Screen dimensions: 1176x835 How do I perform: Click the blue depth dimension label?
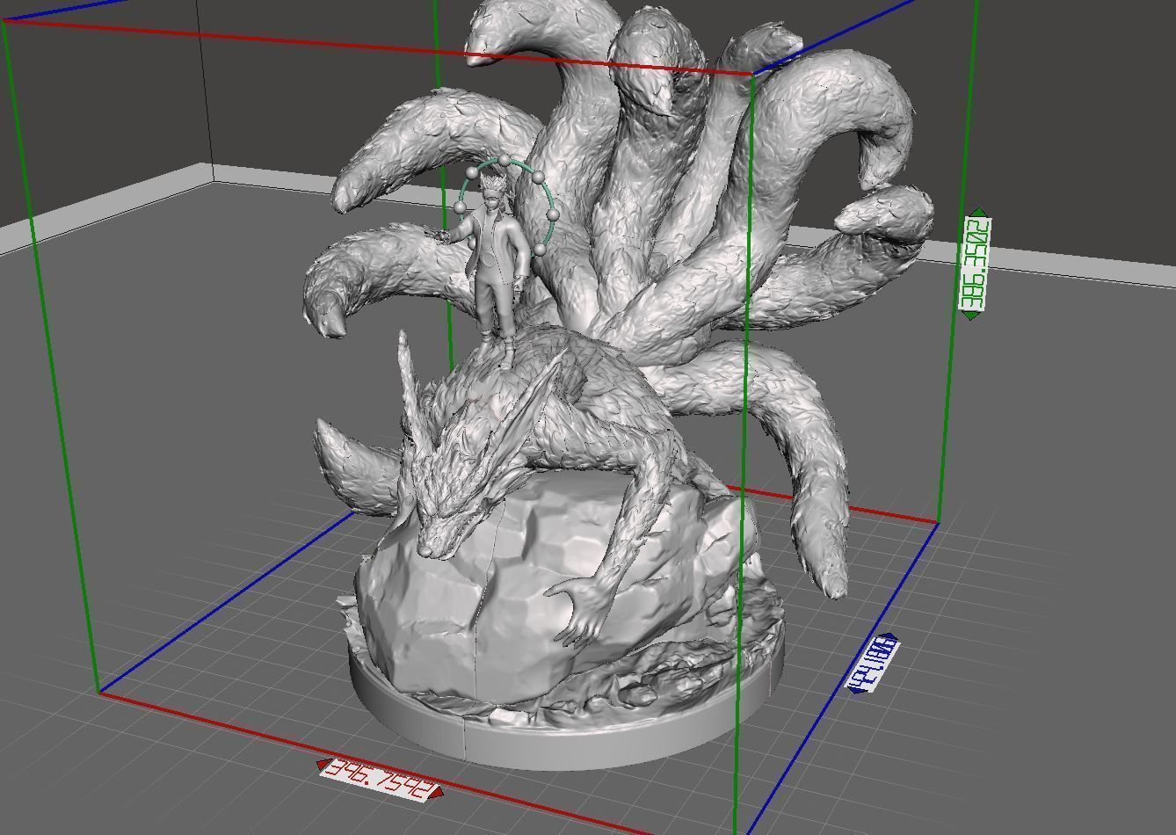tap(873, 662)
